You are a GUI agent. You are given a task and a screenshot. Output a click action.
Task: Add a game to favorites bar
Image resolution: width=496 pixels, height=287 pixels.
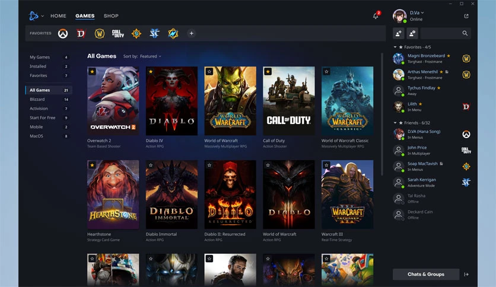click(x=192, y=33)
